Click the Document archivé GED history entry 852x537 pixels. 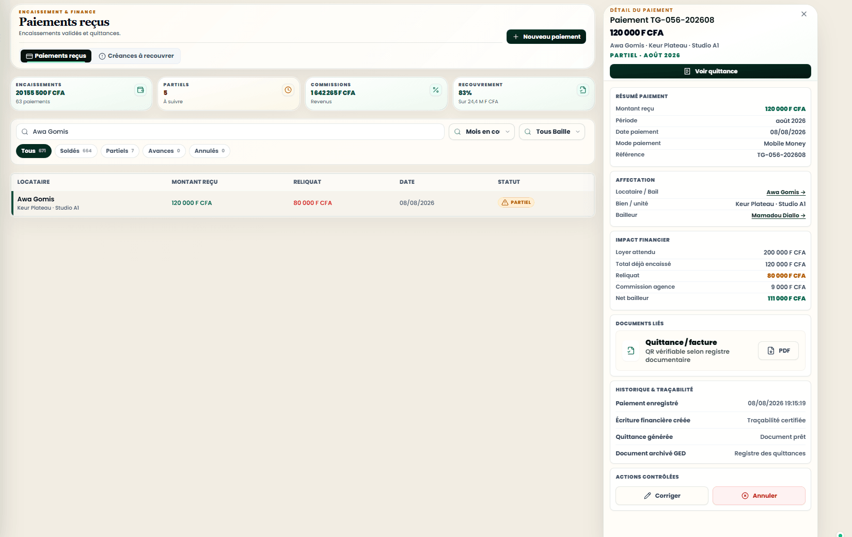pyautogui.click(x=711, y=453)
